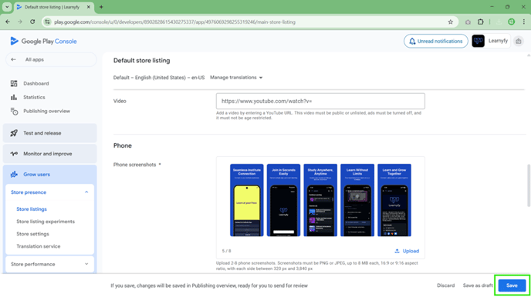This screenshot has width=531, height=297.
Task: Expand Monitor and improve section
Action: pos(49,154)
